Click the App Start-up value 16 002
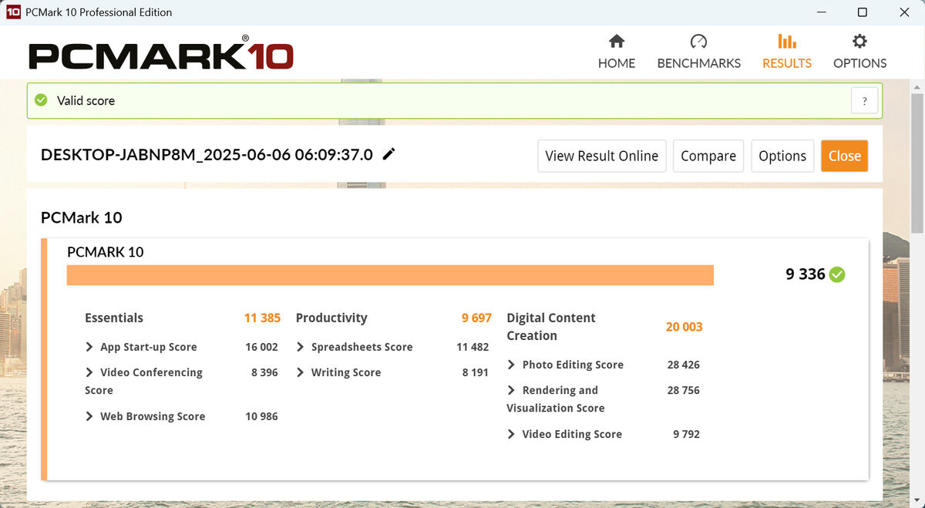 point(261,347)
